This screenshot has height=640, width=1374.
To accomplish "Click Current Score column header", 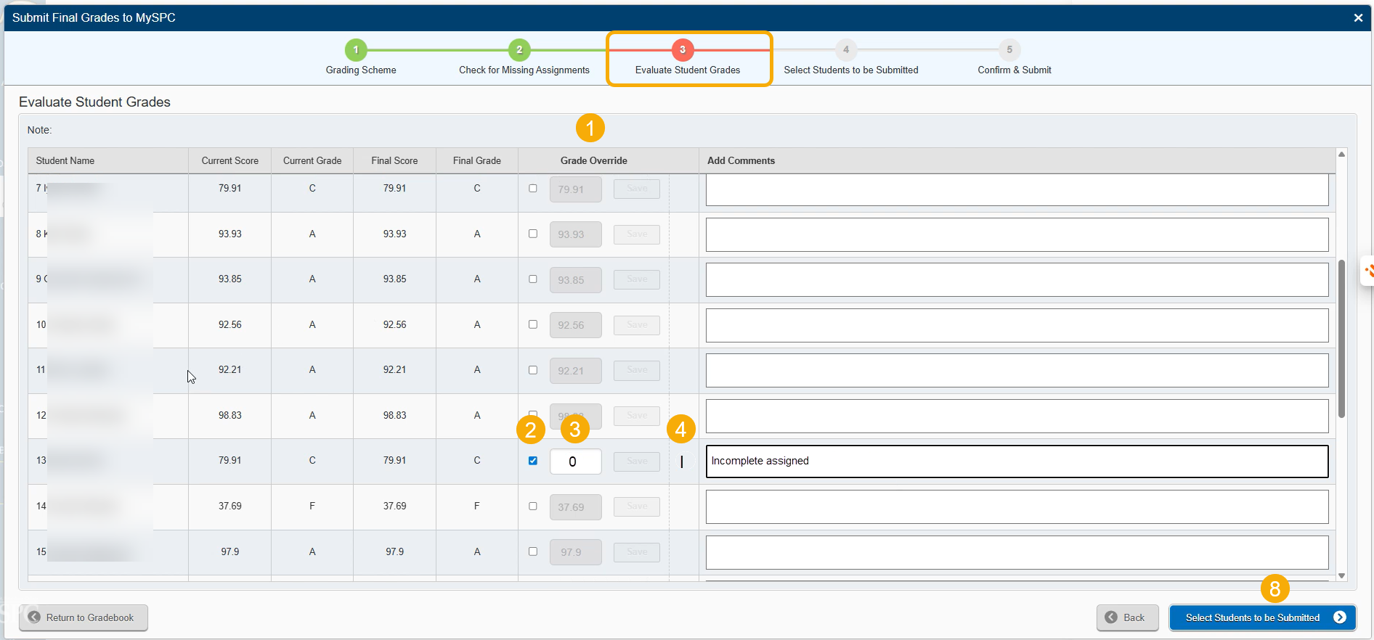I will [229, 161].
